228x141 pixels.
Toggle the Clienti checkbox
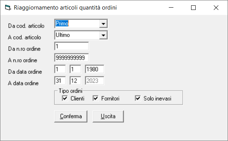65,98
